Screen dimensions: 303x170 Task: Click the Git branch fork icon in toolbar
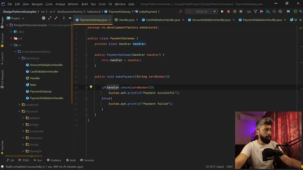[x=256, y=11]
